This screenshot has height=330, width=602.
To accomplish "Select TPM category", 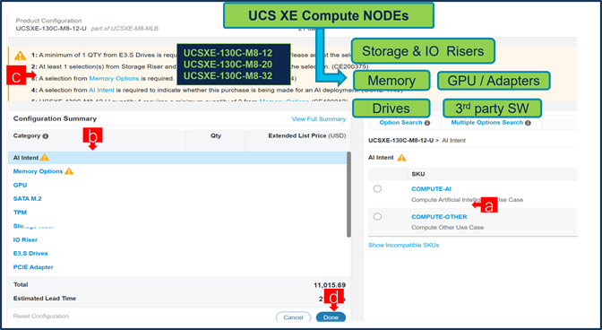I will tap(20, 213).
